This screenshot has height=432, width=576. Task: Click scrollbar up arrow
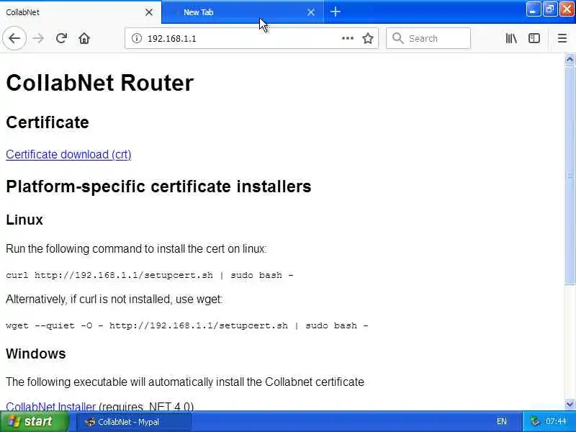[x=570, y=59]
